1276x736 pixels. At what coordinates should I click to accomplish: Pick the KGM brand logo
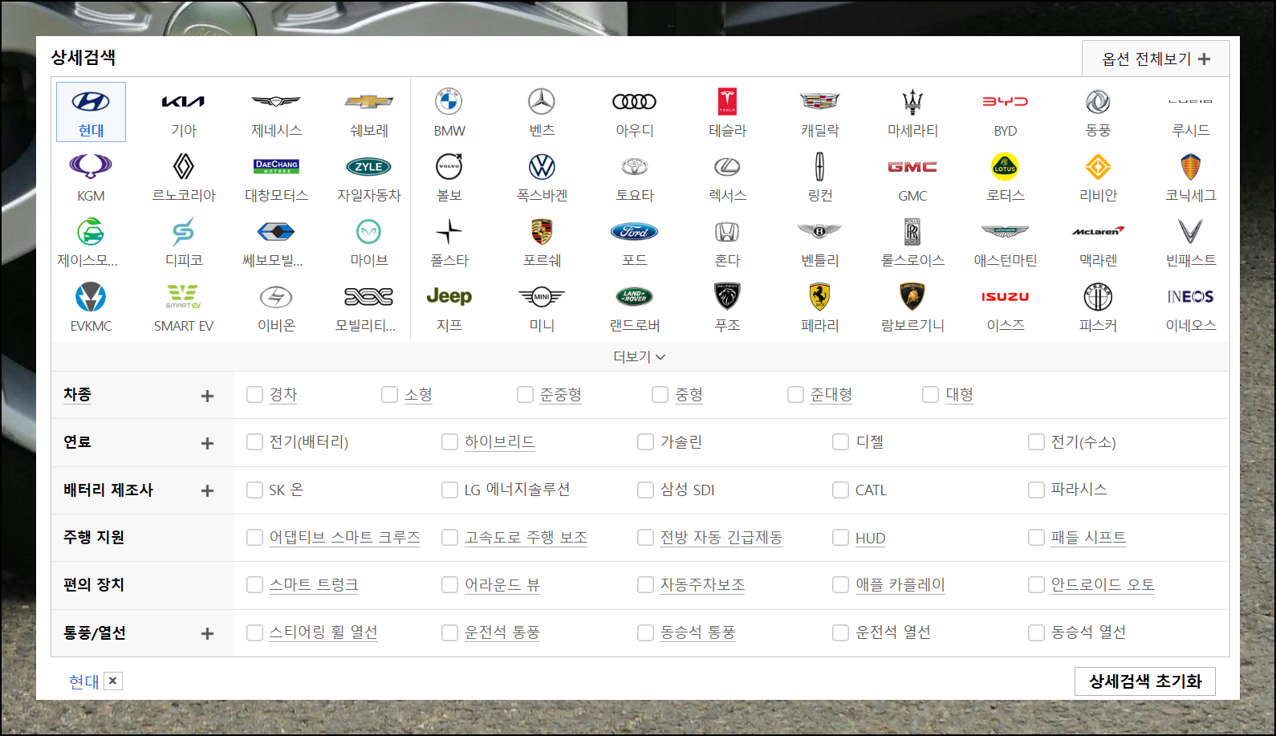[x=91, y=167]
